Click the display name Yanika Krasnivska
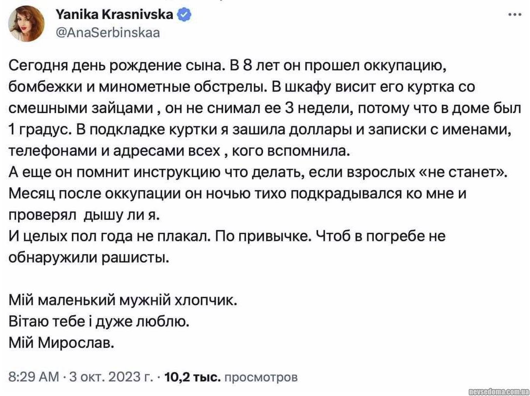 (x=116, y=15)
